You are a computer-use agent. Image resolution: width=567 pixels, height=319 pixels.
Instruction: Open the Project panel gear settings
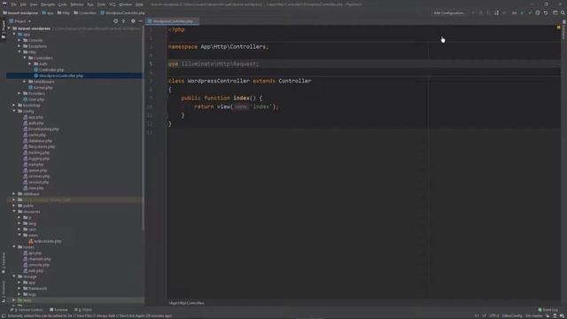click(x=133, y=21)
